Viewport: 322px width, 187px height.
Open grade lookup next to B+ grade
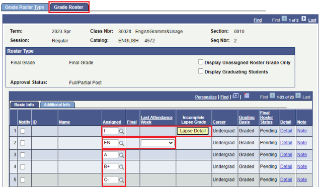tap(122, 167)
